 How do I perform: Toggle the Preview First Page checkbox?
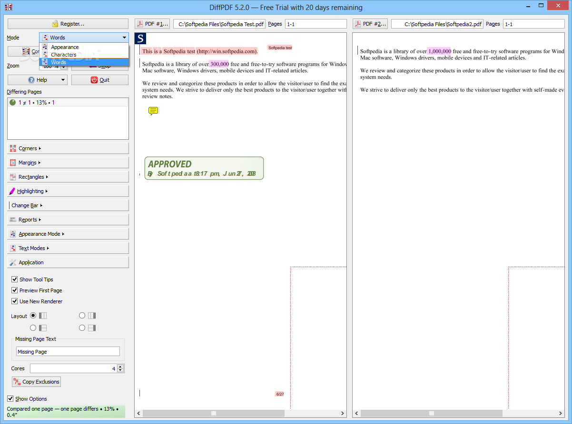(14, 290)
